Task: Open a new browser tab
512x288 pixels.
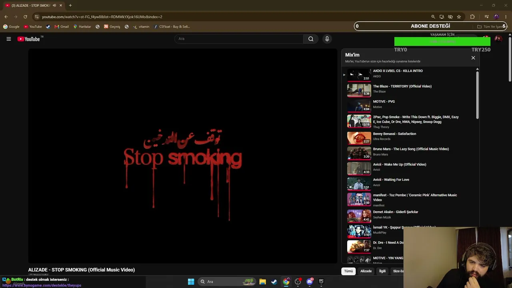Action: tap(70, 5)
